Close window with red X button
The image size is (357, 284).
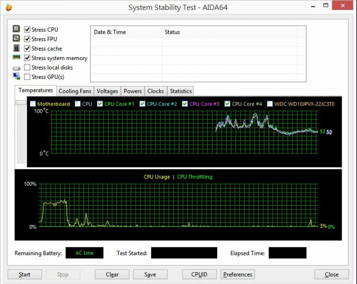(x=343, y=5)
